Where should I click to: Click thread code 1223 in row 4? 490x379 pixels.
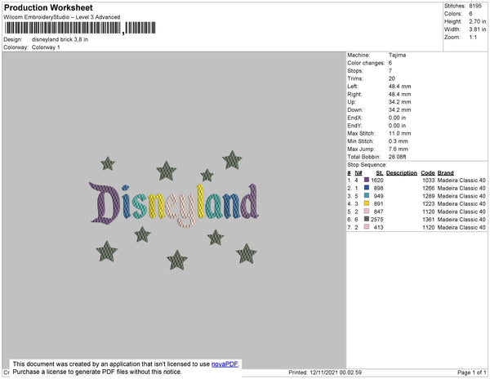click(x=429, y=203)
